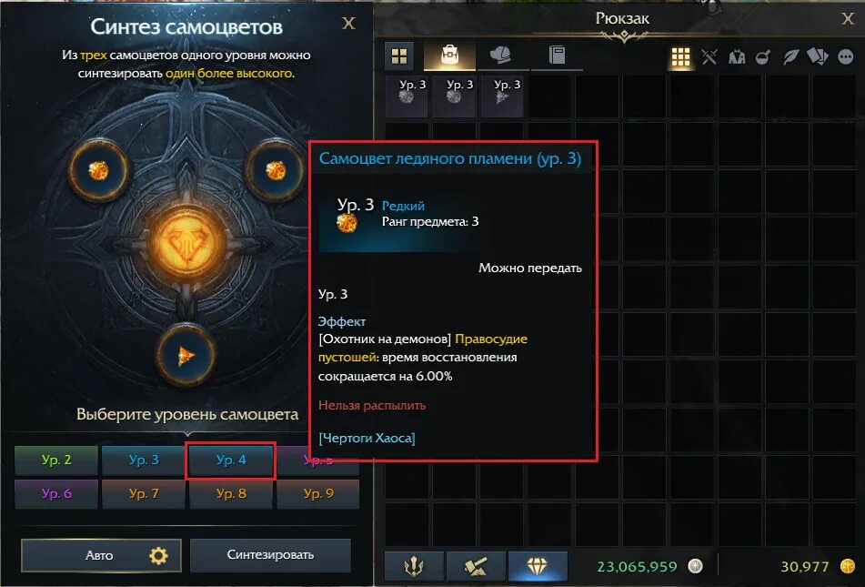Image resolution: width=865 pixels, height=587 pixels.
Task: Click the hammer dismantle bottom button
Action: [476, 566]
